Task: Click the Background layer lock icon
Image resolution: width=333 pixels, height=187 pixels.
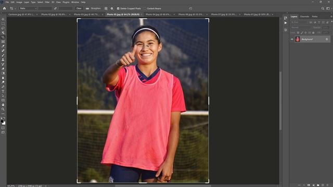Action: tap(327, 39)
